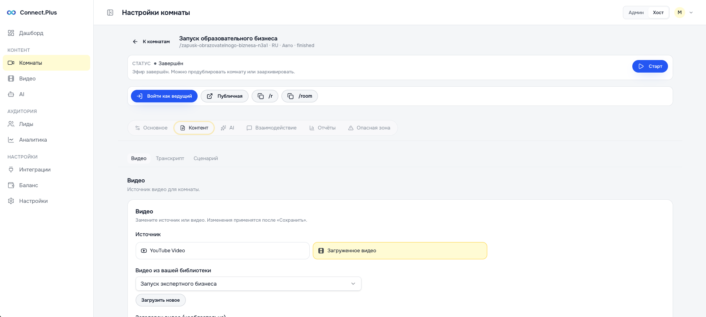Click the robot icon beside sidebar AI

(11, 94)
